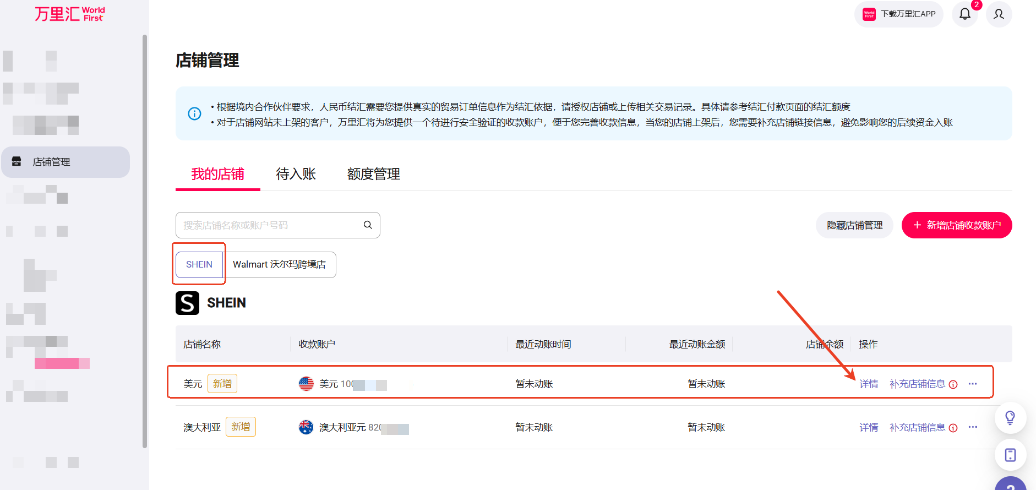Expand more options for USD row
The image size is (1036, 490).
point(973,384)
